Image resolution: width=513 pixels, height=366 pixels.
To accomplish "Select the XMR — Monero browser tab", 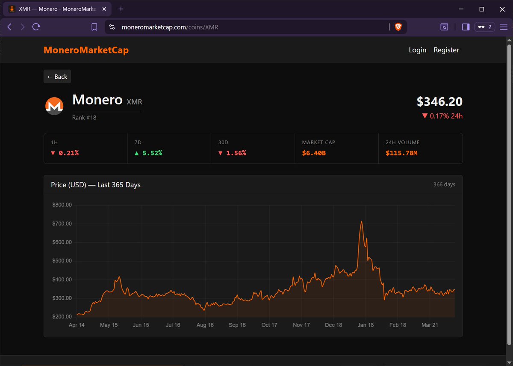I will click(x=58, y=9).
